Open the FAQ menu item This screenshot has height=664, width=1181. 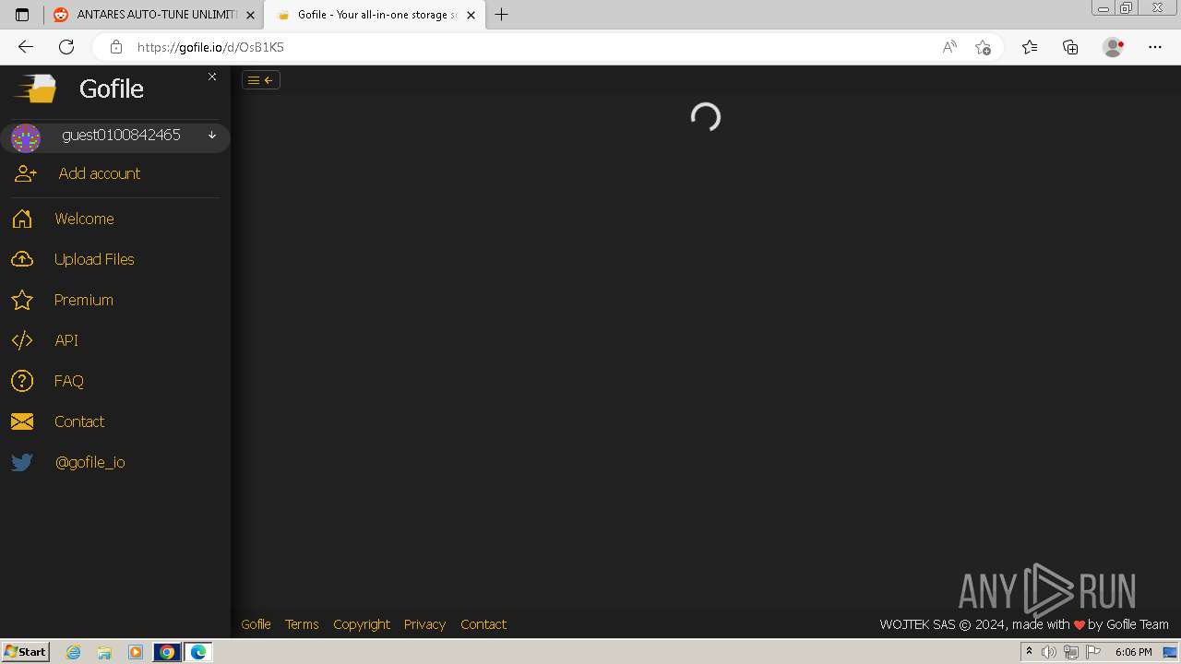pos(69,381)
